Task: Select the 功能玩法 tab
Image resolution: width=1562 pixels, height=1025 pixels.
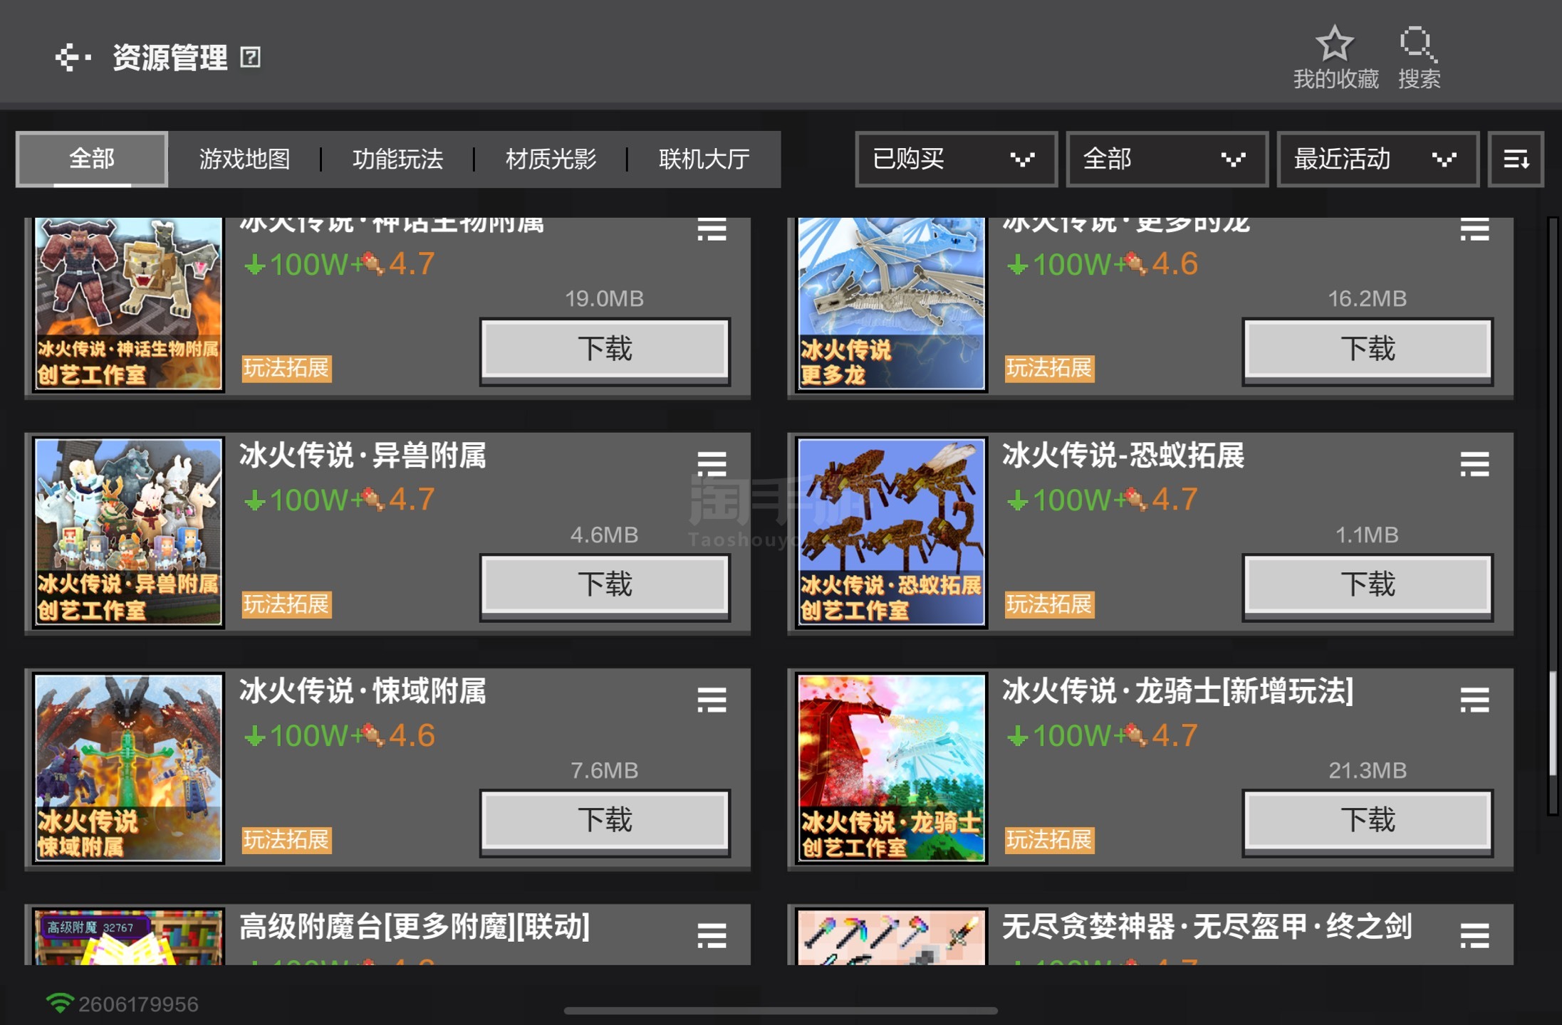Action: click(x=397, y=159)
